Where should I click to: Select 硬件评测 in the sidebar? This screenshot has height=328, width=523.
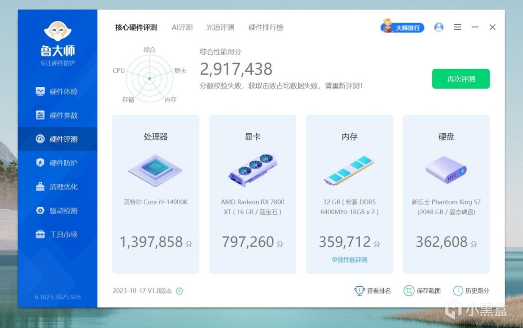pos(57,139)
